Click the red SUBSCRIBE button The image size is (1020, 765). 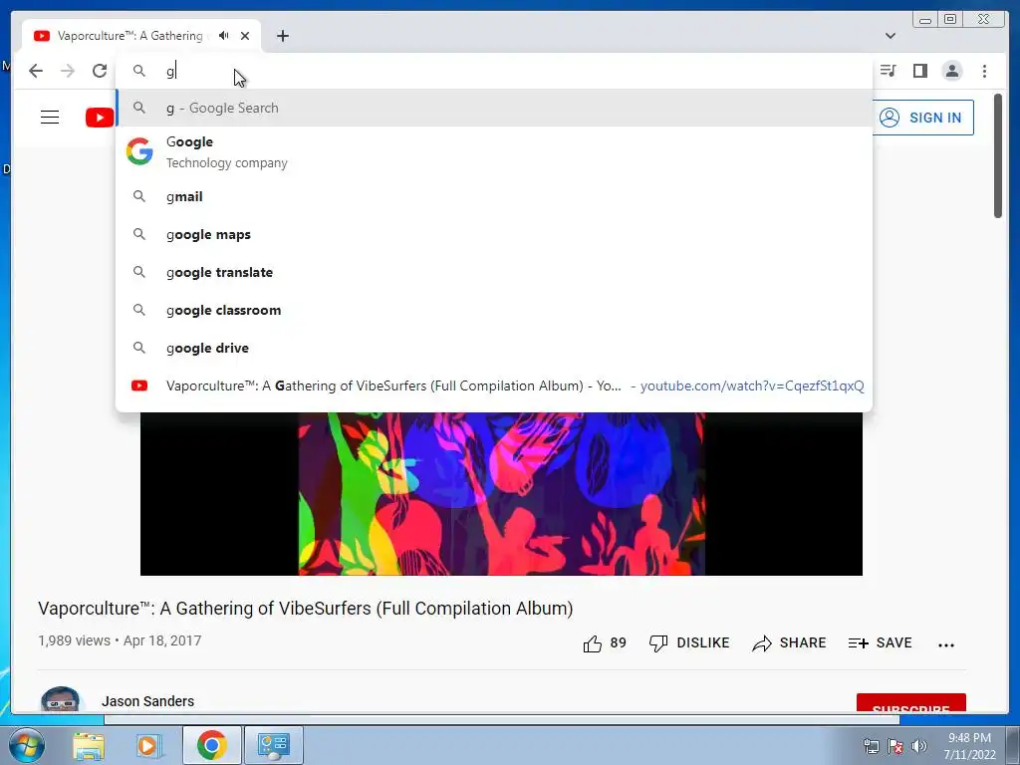(910, 703)
